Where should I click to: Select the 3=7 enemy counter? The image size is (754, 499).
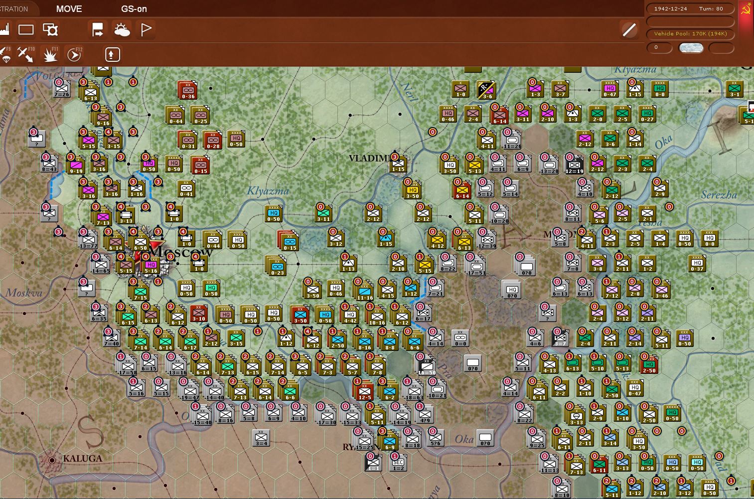tap(560, 338)
